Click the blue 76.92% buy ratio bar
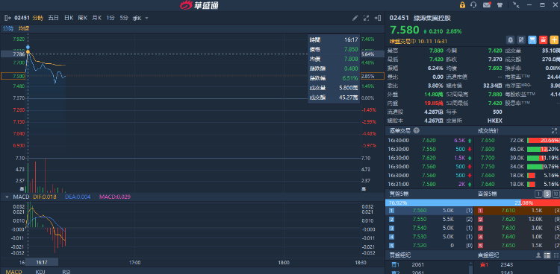Screen dimensions: 560x274 click(x=453, y=203)
